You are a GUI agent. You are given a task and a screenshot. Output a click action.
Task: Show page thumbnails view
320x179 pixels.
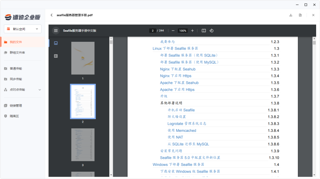(x=56, y=43)
